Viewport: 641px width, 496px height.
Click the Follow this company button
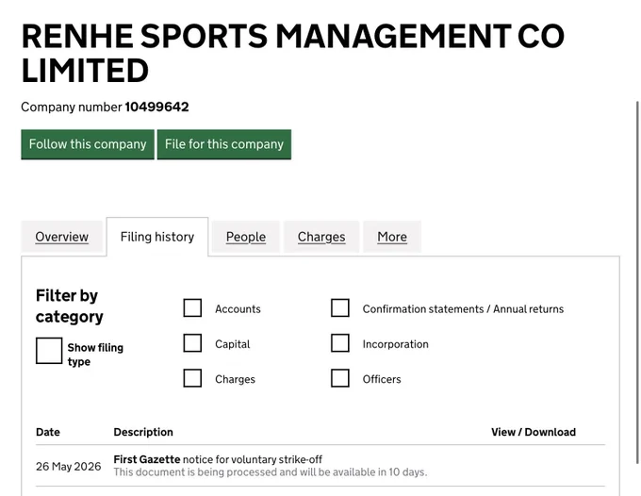point(88,144)
